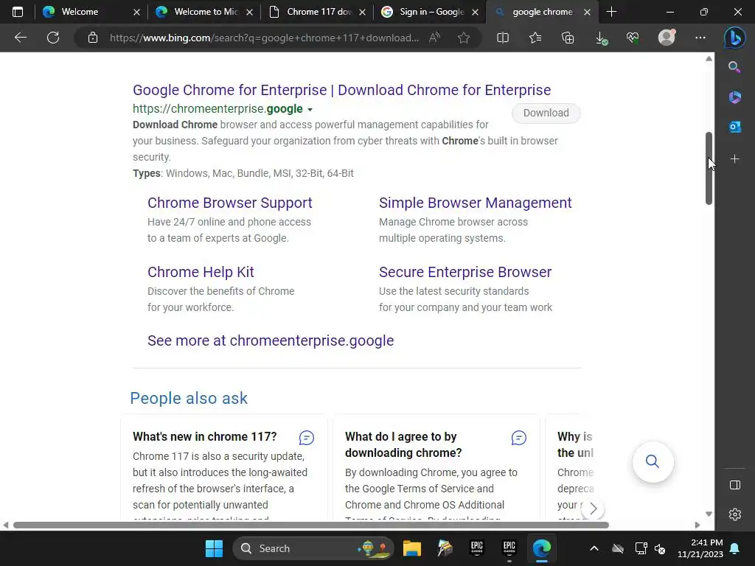Open Simple Browser Management link
Image resolution: width=755 pixels, height=566 pixels.
click(476, 203)
